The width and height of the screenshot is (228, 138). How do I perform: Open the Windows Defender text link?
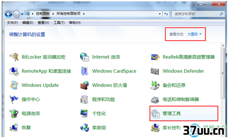coord(183,71)
